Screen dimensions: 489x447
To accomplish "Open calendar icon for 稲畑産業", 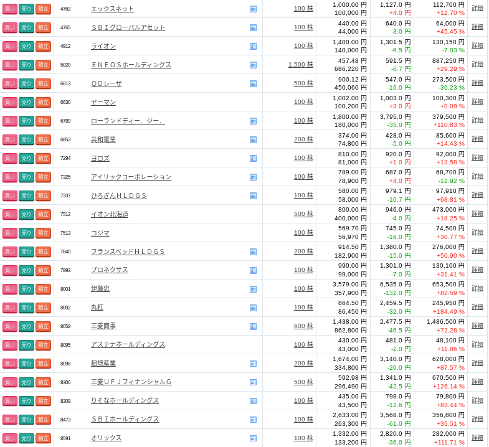I will click(254, 364).
